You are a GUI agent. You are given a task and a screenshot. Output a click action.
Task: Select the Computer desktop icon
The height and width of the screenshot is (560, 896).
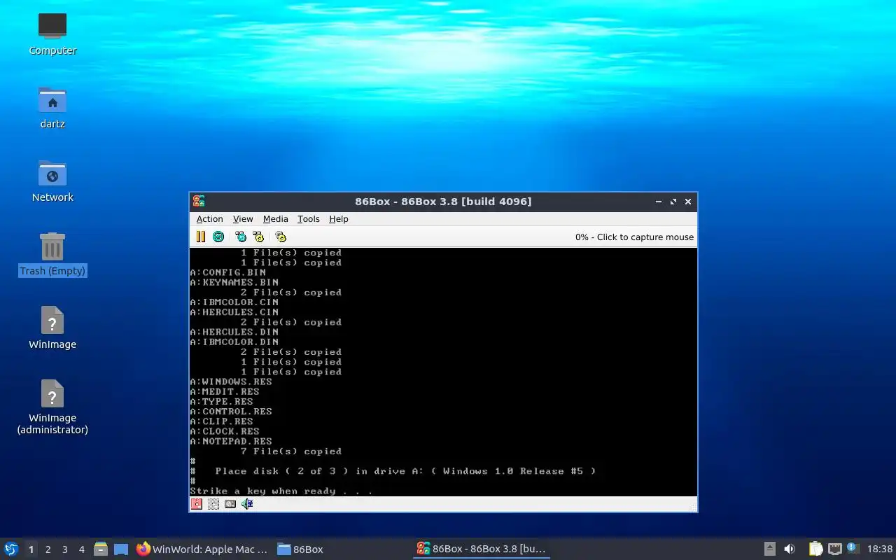click(x=52, y=34)
